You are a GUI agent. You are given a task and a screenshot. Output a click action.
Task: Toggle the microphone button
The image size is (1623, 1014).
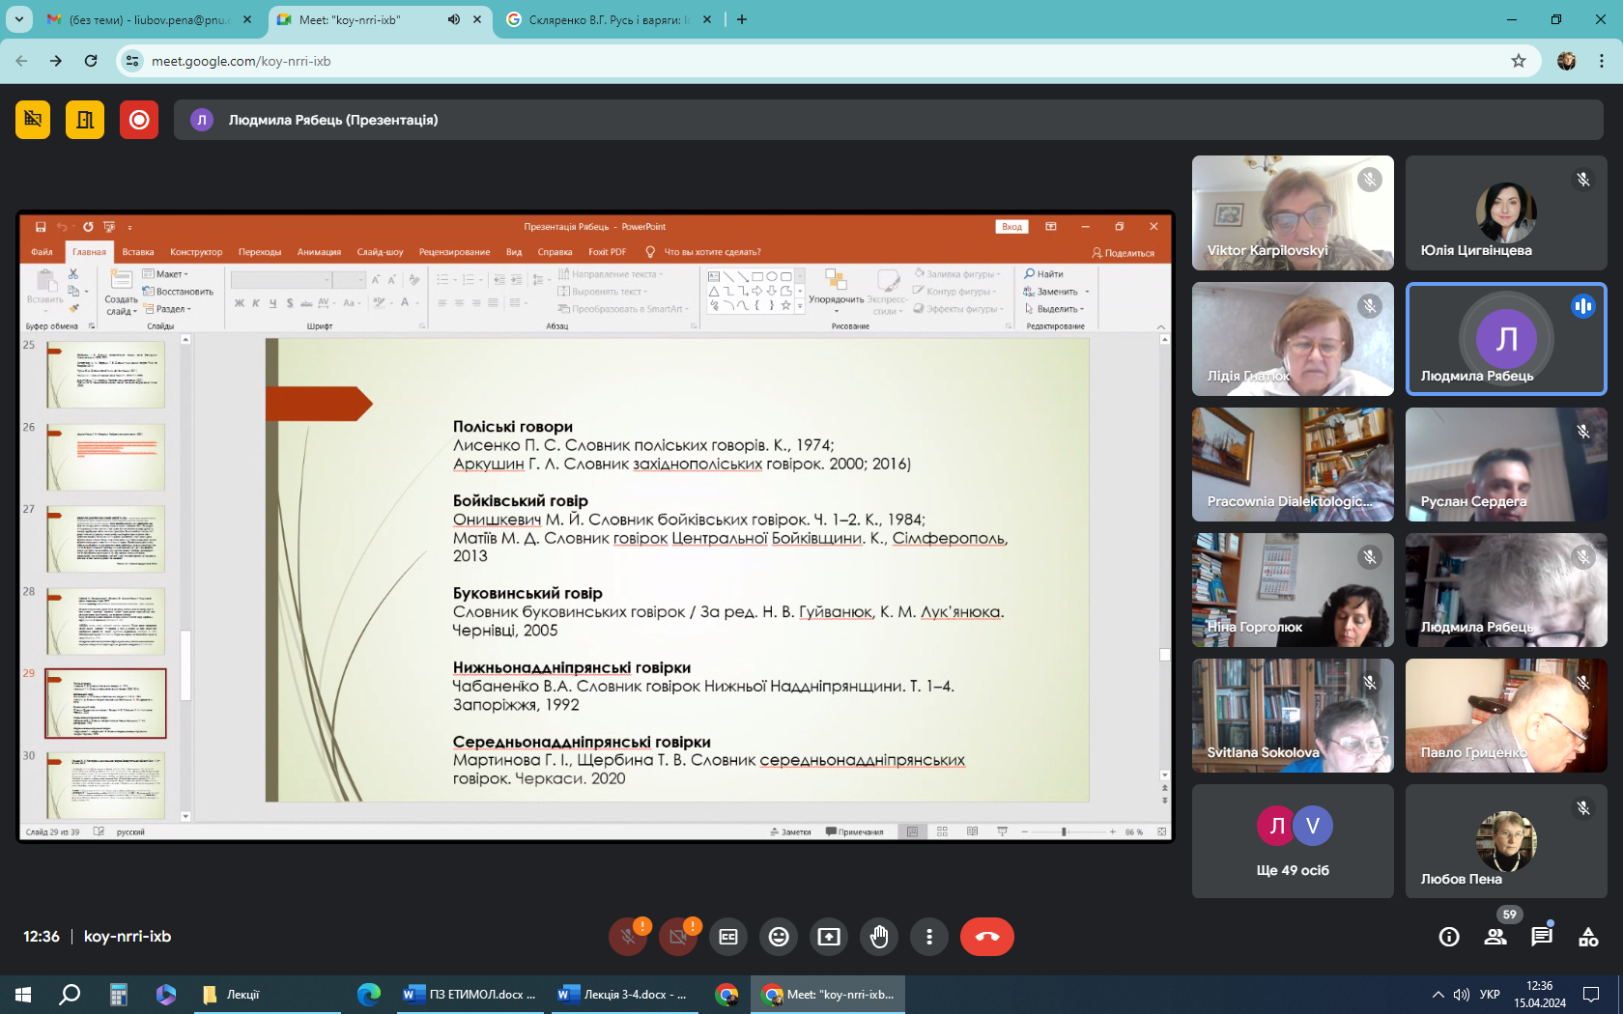628,937
